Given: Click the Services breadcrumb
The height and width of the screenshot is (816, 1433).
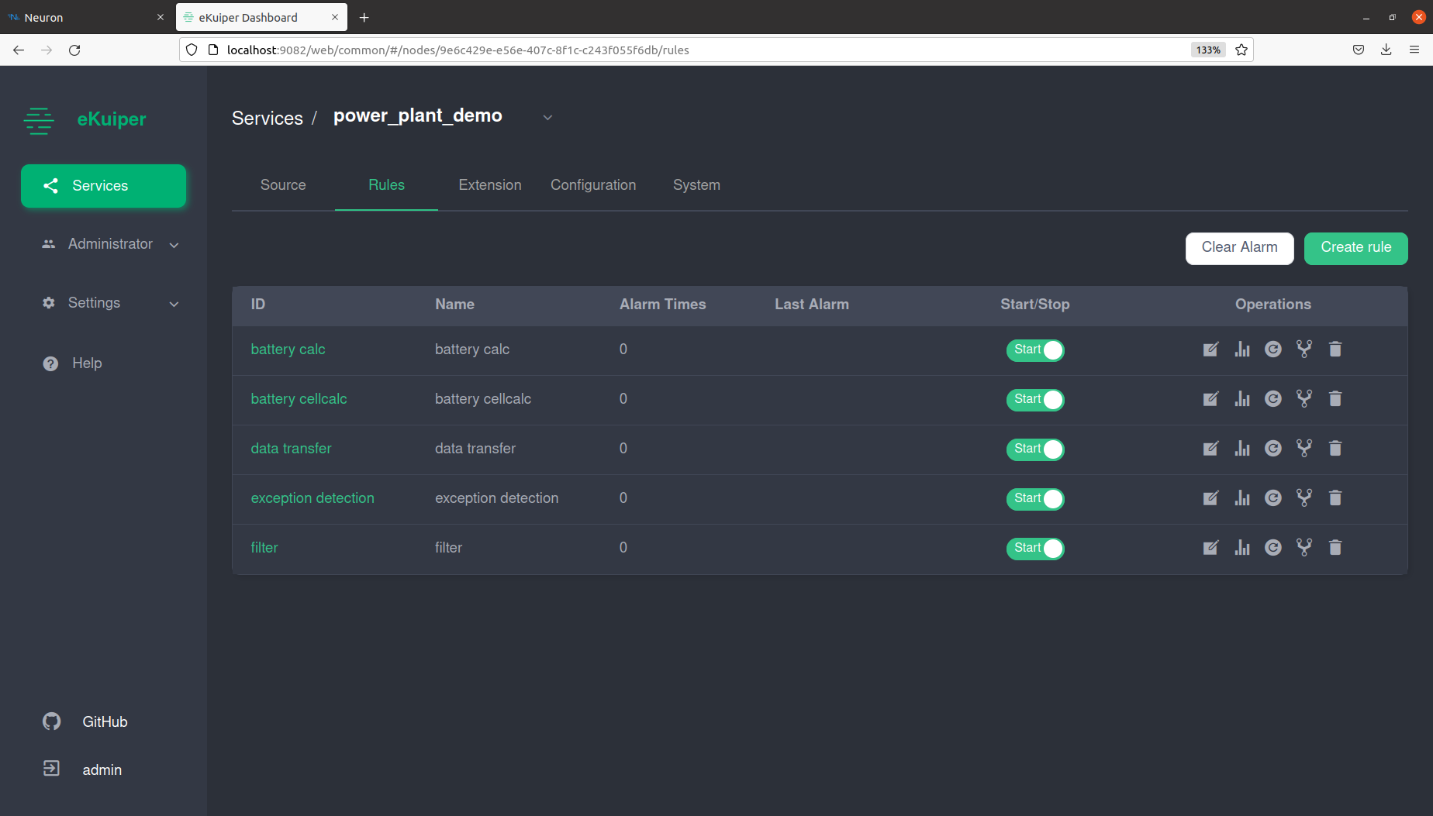Looking at the screenshot, I should click(267, 119).
